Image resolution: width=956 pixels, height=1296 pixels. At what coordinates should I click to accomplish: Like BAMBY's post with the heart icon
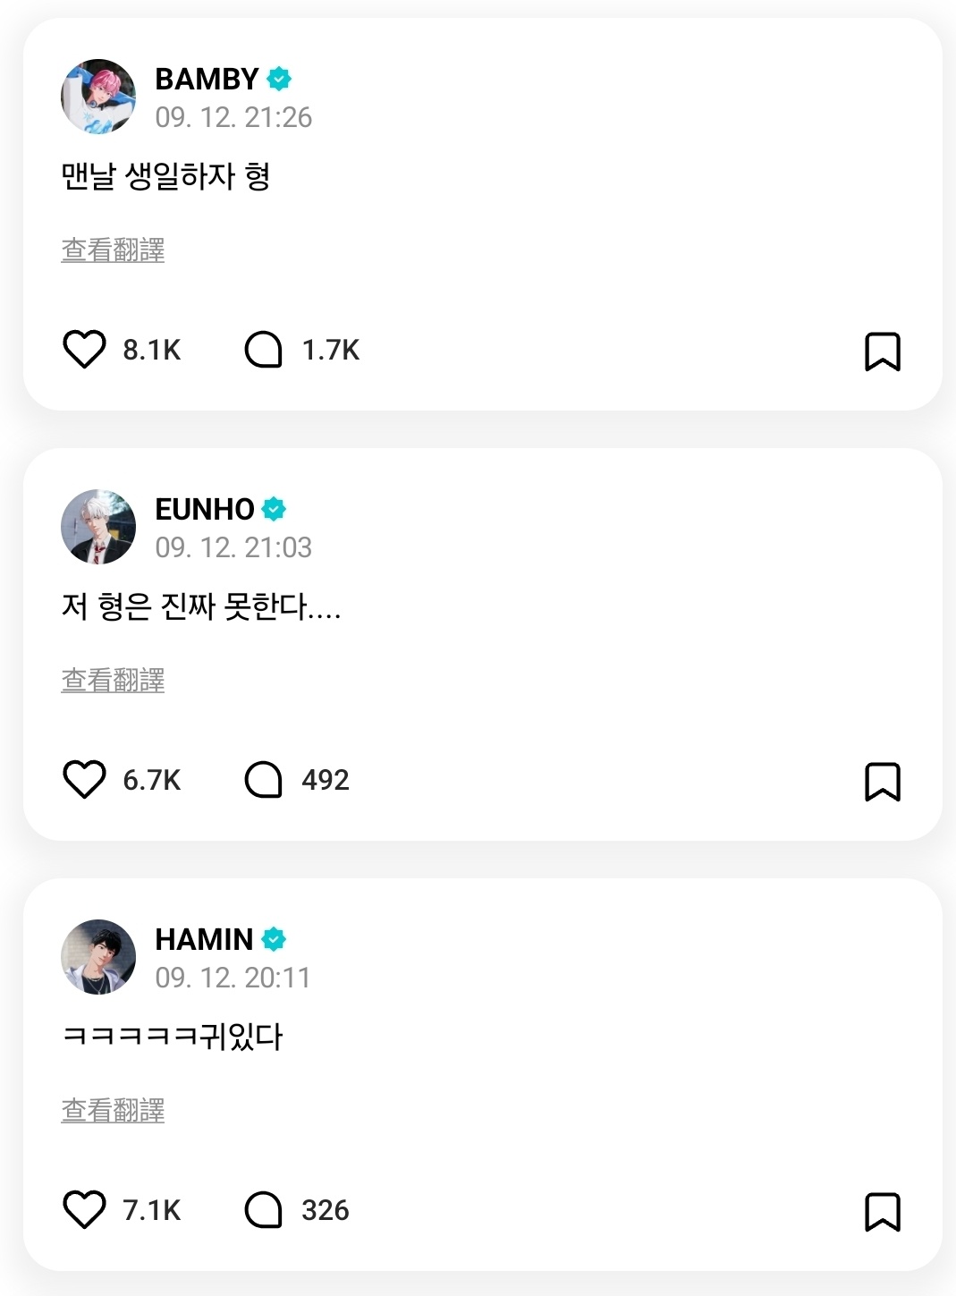(85, 350)
